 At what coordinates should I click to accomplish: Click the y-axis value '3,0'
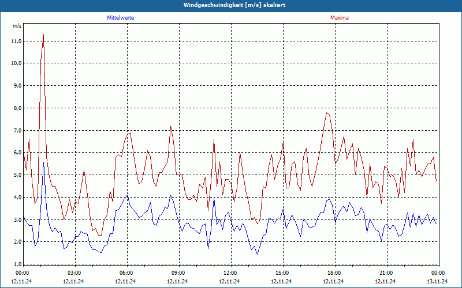click(x=17, y=219)
